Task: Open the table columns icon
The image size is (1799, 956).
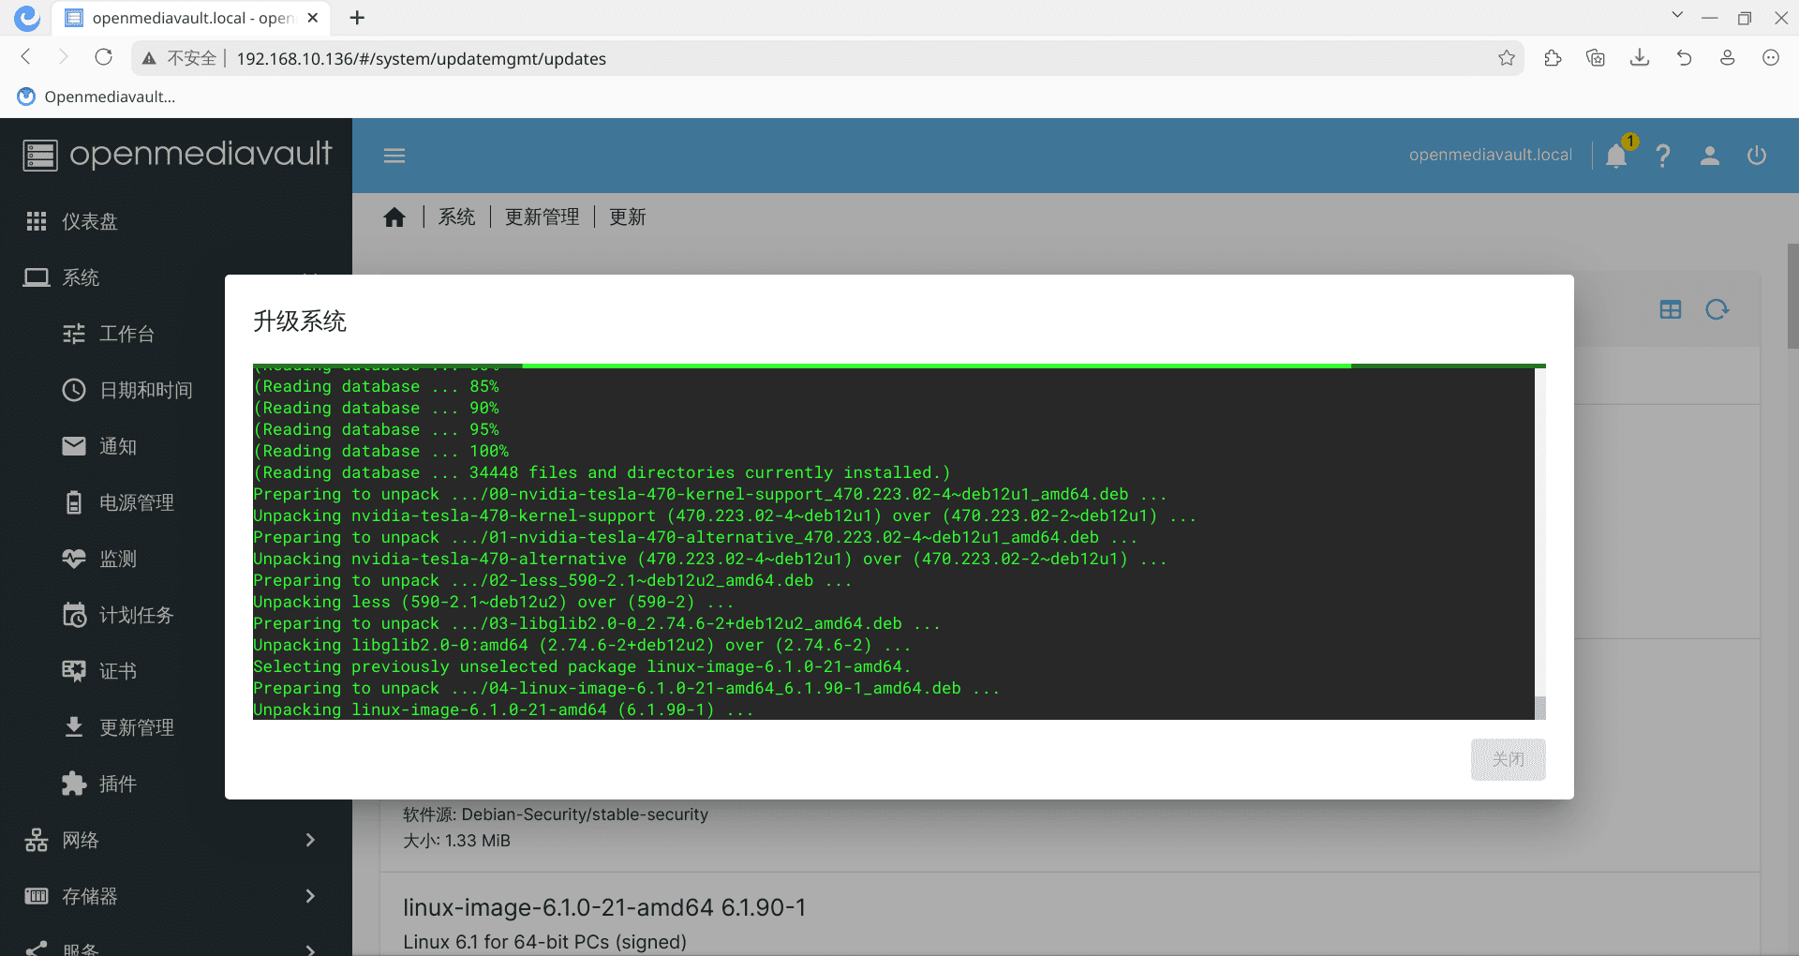Action: [1670, 309]
